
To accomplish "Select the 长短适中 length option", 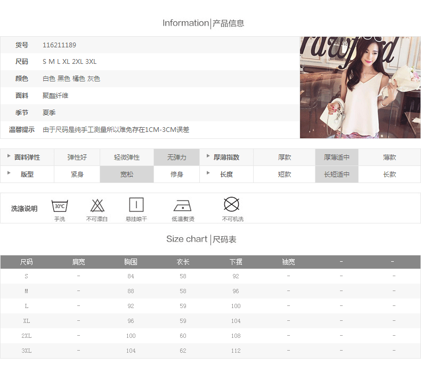I will (337, 175).
